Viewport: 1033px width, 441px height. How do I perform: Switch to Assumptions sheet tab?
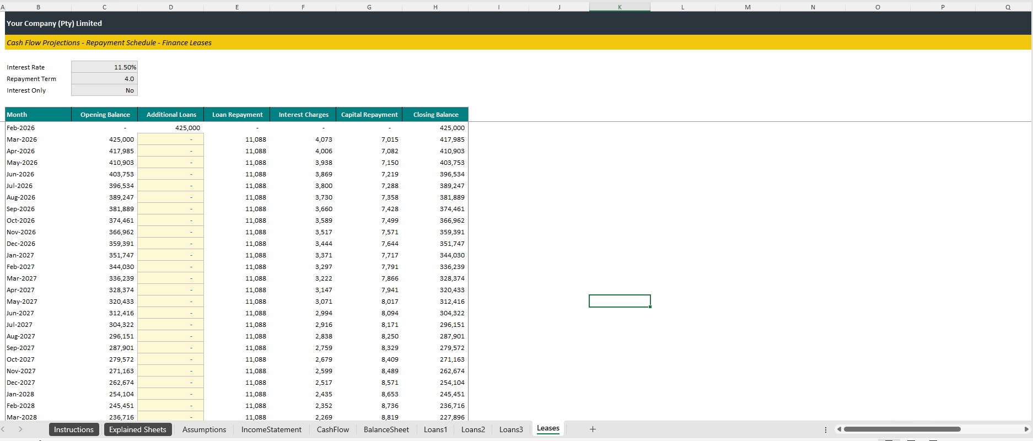click(x=204, y=429)
